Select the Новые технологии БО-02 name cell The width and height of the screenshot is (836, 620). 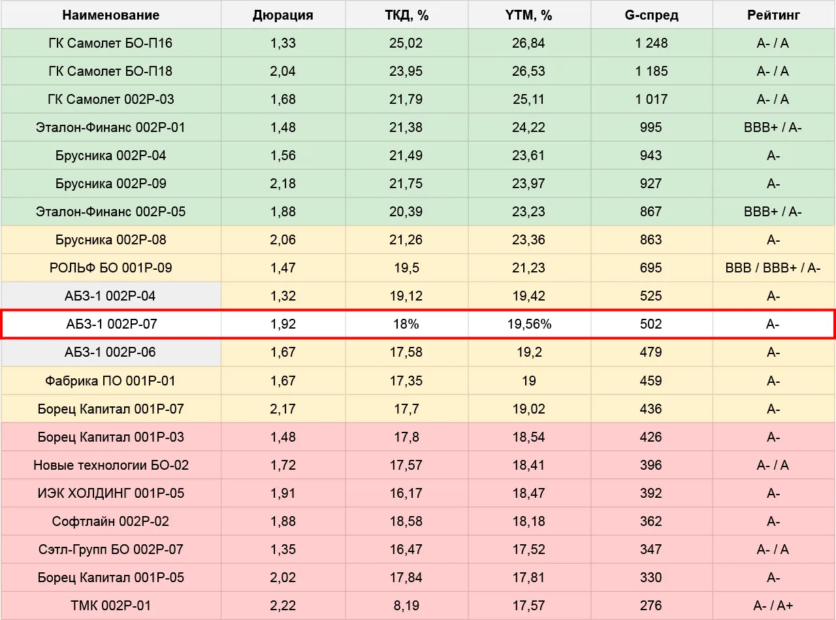111,465
